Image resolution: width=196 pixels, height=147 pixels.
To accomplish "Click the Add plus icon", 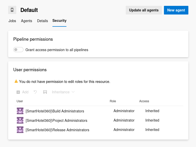I will [18, 92].
